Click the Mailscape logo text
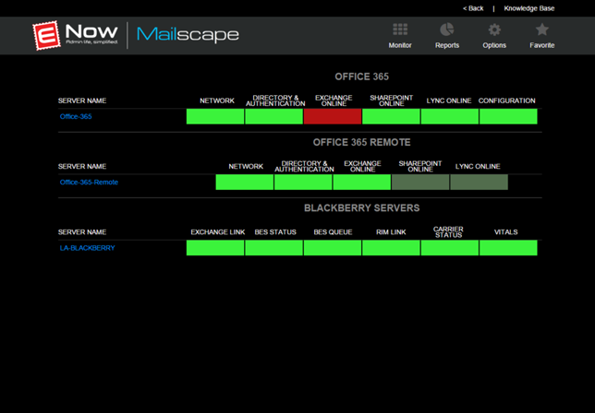This screenshot has width=595, height=413. [188, 34]
